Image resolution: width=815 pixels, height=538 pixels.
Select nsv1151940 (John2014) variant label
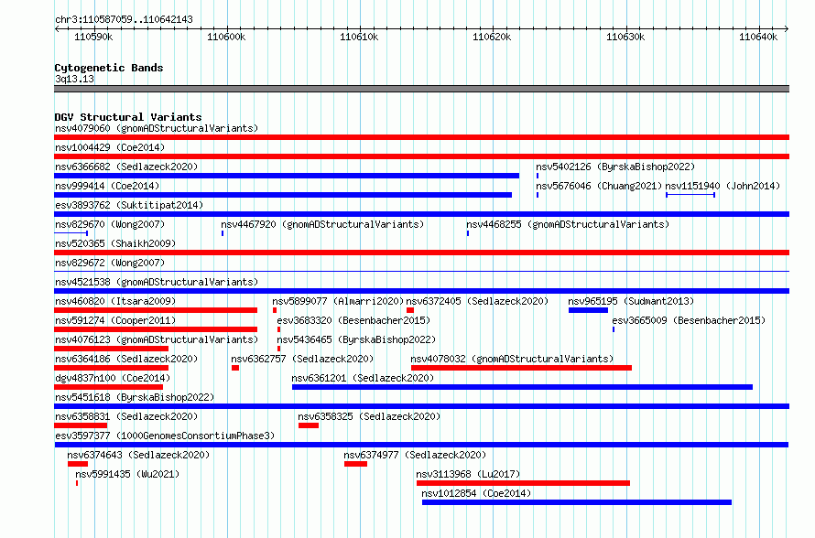pos(723,186)
